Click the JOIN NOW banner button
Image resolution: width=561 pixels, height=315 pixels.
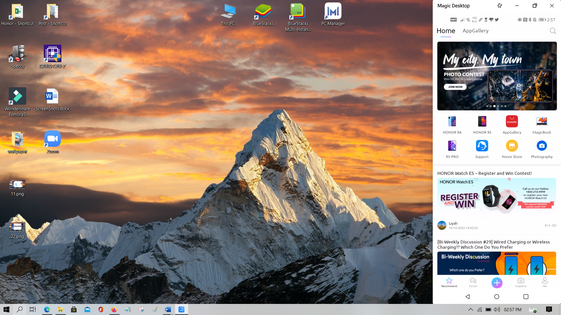coord(455,87)
